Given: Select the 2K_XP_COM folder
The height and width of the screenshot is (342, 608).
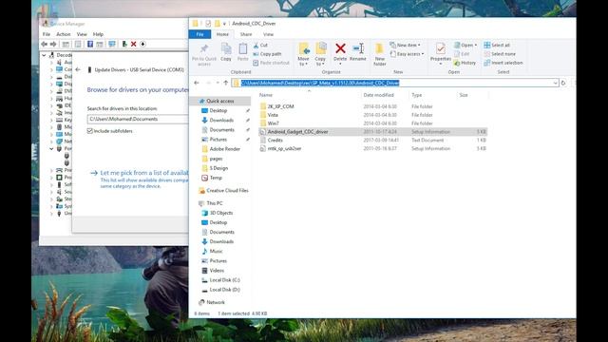Looking at the screenshot, I should click(x=281, y=106).
